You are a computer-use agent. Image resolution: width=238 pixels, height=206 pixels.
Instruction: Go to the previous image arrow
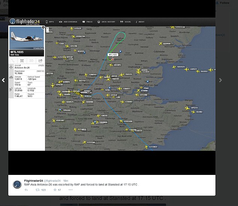3,80
